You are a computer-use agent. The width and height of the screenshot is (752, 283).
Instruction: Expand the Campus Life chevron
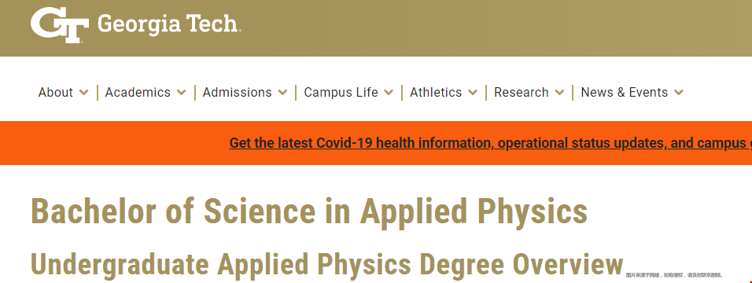tap(389, 93)
